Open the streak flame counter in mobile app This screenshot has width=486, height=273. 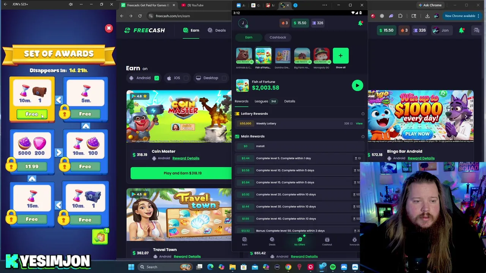pos(284,23)
